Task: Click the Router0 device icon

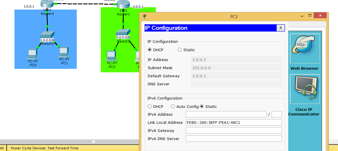Action: (47, 4)
